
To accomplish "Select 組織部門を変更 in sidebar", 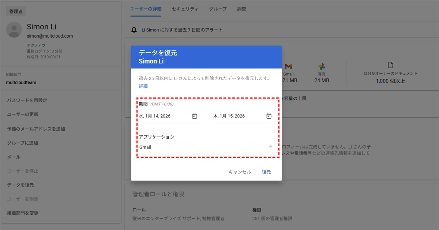I will pyautogui.click(x=23, y=213).
